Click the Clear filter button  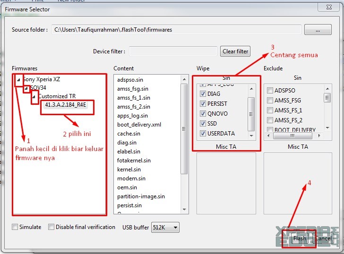click(x=235, y=51)
